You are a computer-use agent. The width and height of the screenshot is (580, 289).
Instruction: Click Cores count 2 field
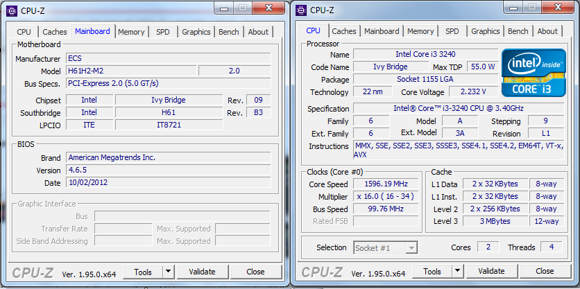click(x=488, y=247)
